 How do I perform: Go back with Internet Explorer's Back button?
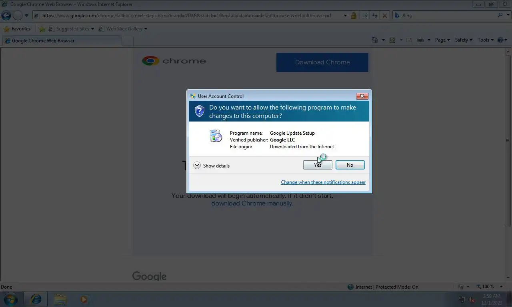(6, 16)
